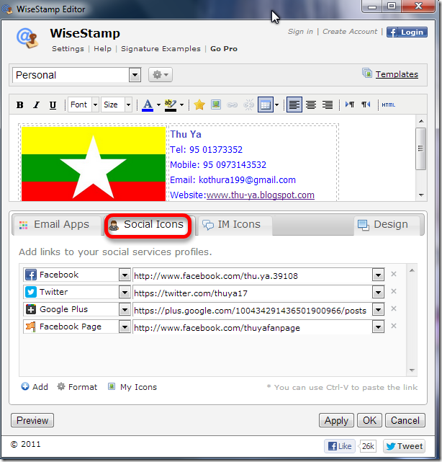Align text center
Viewport: 442px width, 462px height.
point(311,105)
